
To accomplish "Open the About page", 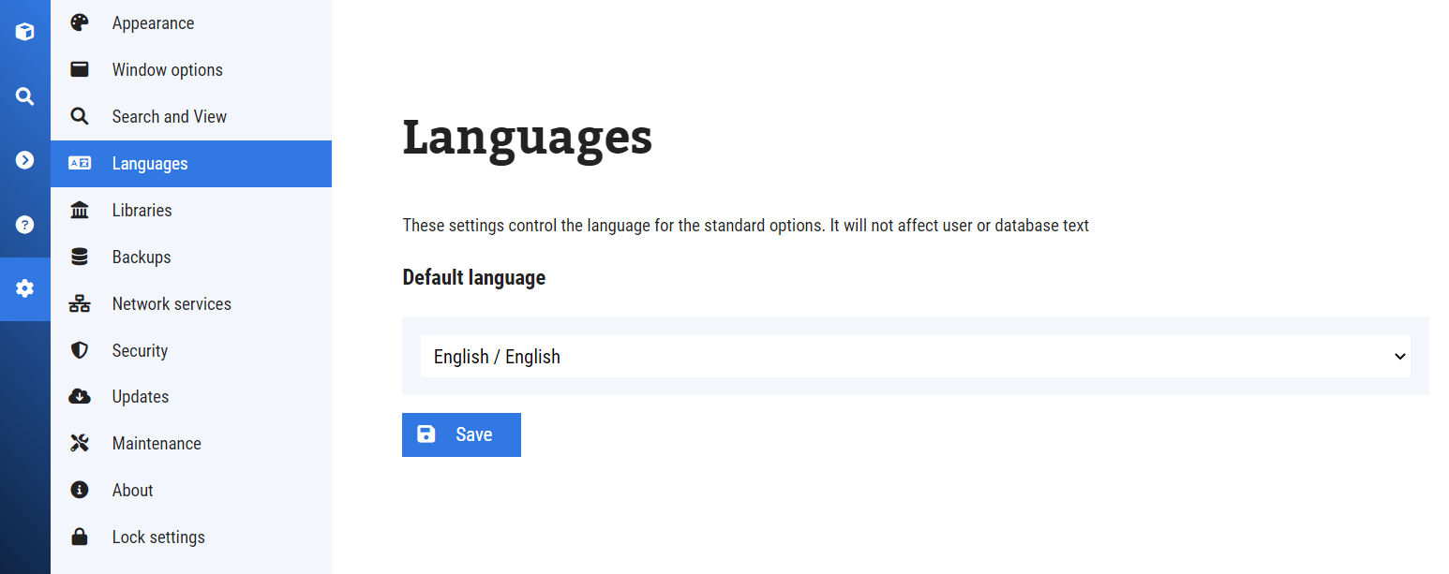I will [132, 490].
